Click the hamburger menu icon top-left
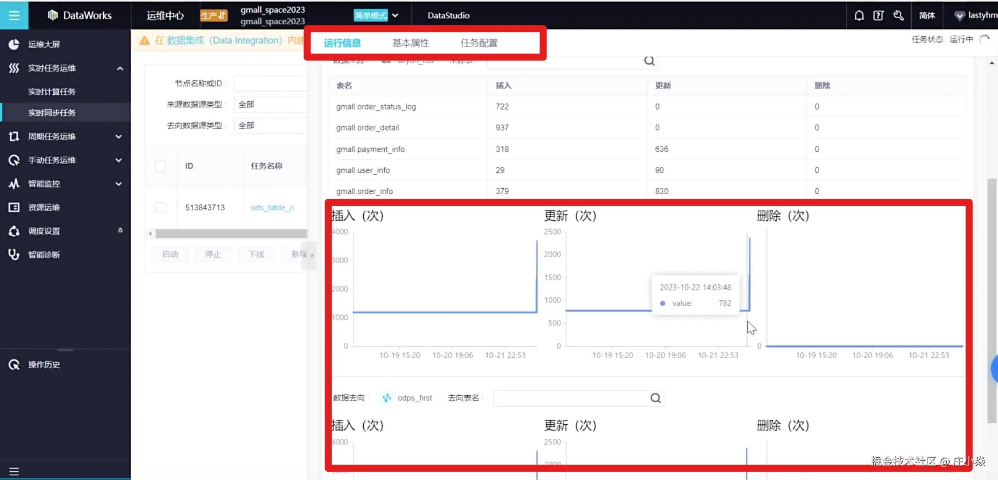This screenshot has height=480, width=998. click(14, 15)
